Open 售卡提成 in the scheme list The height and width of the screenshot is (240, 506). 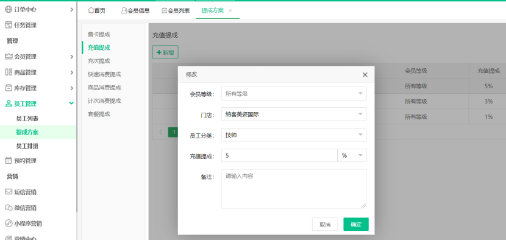coord(99,34)
